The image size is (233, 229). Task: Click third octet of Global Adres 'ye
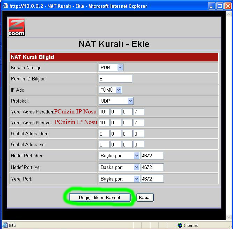click(x=127, y=145)
